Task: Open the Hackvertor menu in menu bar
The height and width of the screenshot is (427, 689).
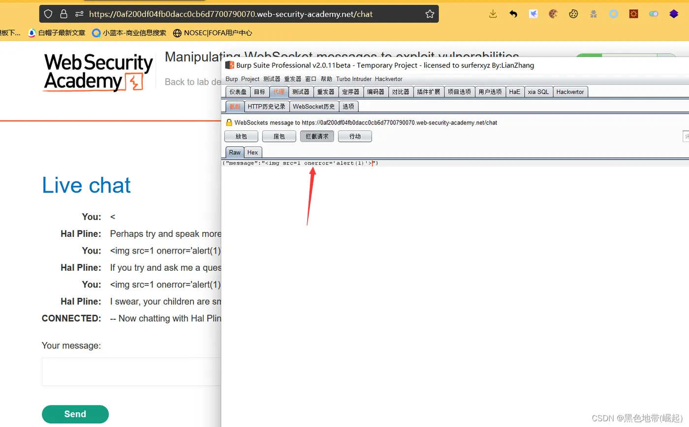Action: click(x=388, y=79)
